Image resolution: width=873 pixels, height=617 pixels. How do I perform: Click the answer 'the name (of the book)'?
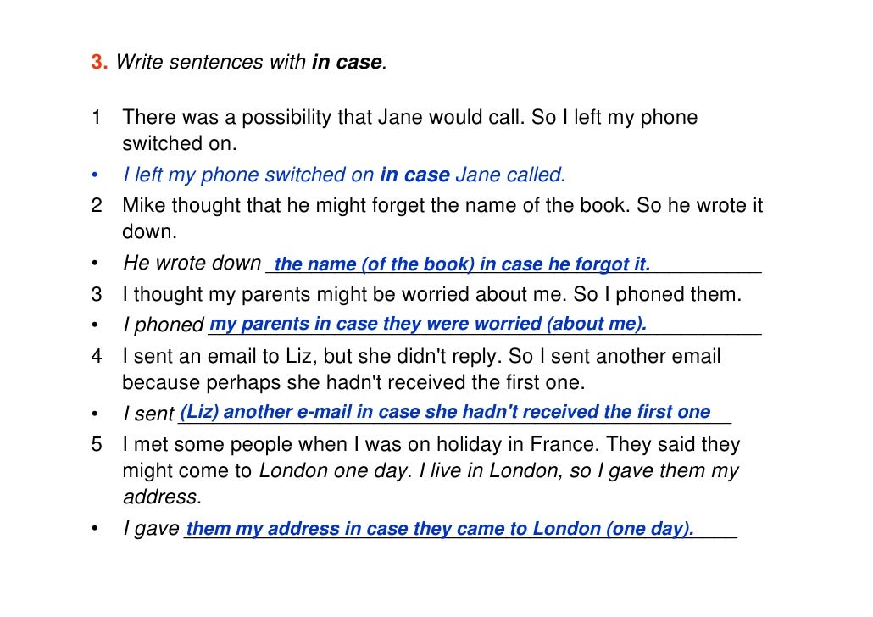tap(374, 264)
